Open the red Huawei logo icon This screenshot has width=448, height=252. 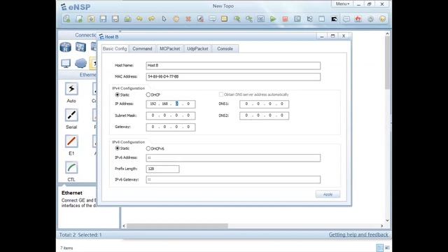[x=358, y=19]
